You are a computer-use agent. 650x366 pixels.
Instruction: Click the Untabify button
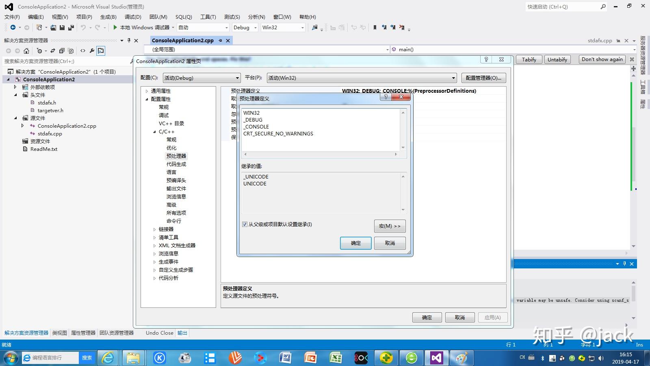pos(557,59)
